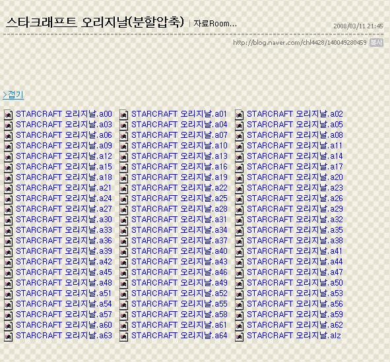The image size is (390, 362).
Task: Download STARCRAFT 오리지날.a33 file link
Action: click(x=64, y=230)
